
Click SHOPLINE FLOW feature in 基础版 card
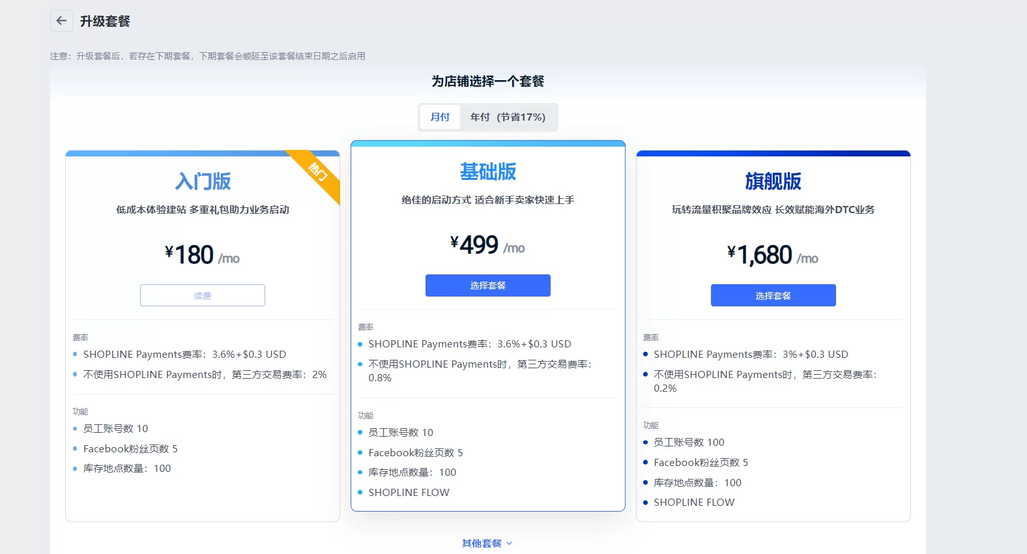coord(409,493)
